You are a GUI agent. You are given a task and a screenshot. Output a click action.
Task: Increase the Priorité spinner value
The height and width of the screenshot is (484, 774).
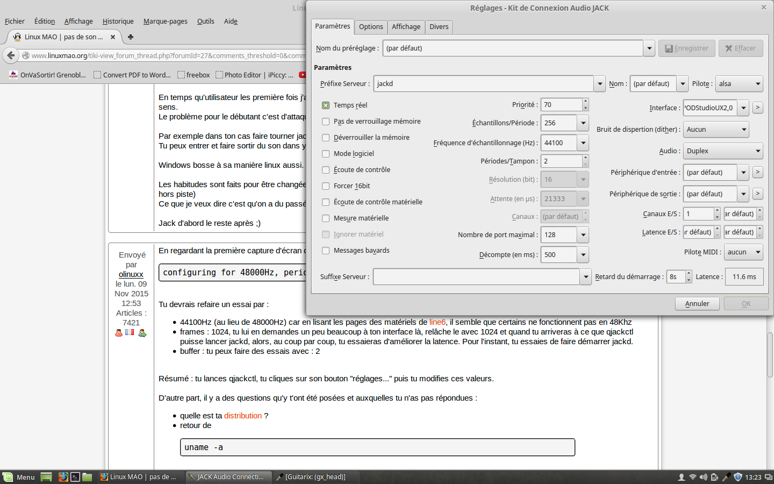(586, 102)
